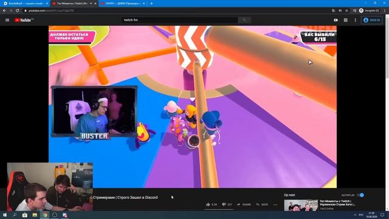Switch the keyboard language indicator
This screenshot has height=219, width=389.
tap(362, 215)
